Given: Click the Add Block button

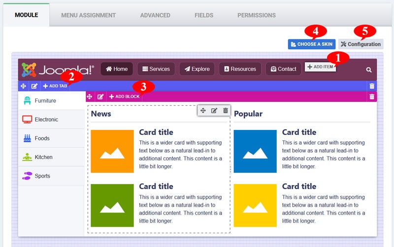Looking at the screenshot, I should pyautogui.click(x=125, y=96).
